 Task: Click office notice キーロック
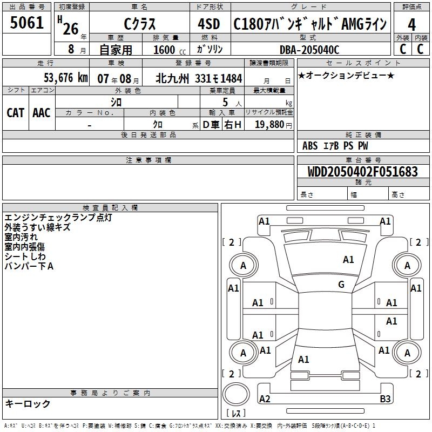point(28,403)
